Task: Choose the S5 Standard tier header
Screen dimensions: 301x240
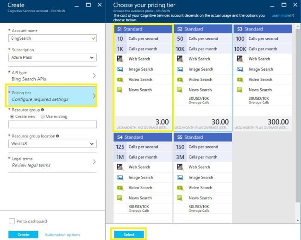Action: point(203,137)
